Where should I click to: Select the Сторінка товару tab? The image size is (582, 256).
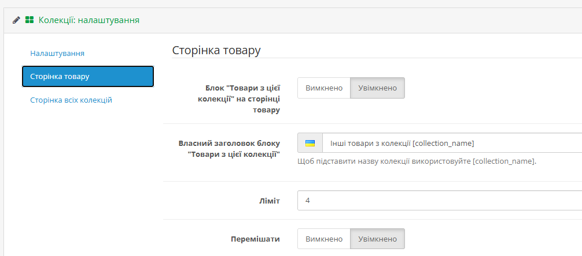click(88, 77)
